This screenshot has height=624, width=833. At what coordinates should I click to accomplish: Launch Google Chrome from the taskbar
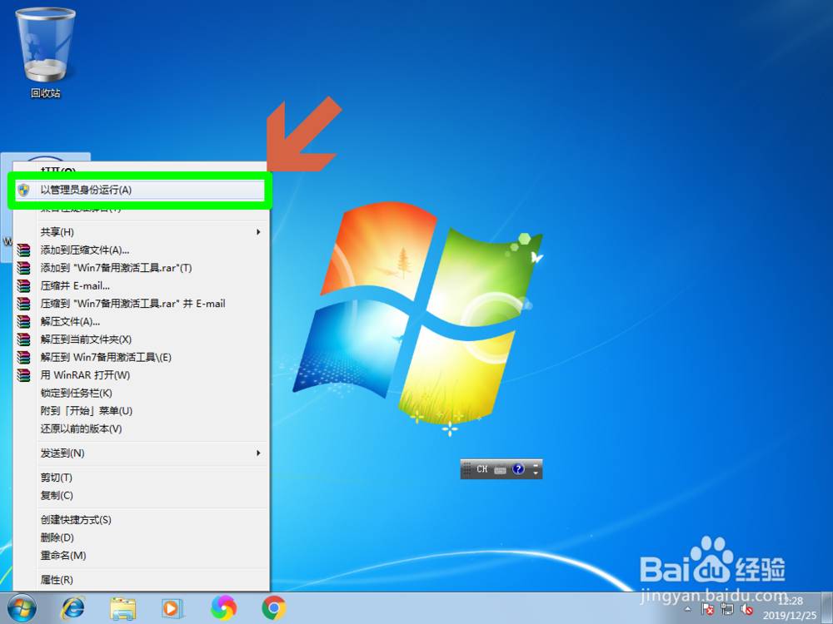point(274,608)
